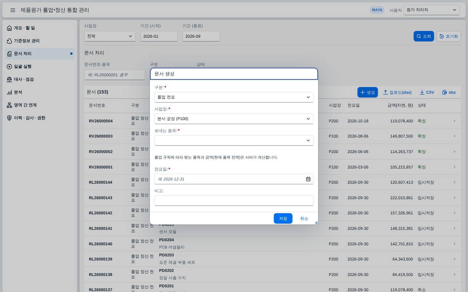Viewport: 468px width, 292px height.
Task: Open 기준정보 관리 in the sidebar
Action: coord(40,41)
